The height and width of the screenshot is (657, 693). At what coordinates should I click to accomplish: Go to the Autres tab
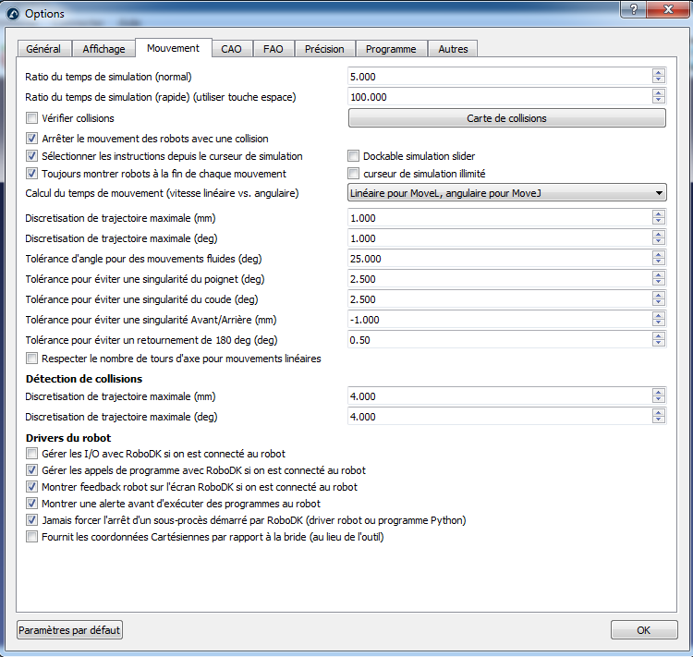453,49
